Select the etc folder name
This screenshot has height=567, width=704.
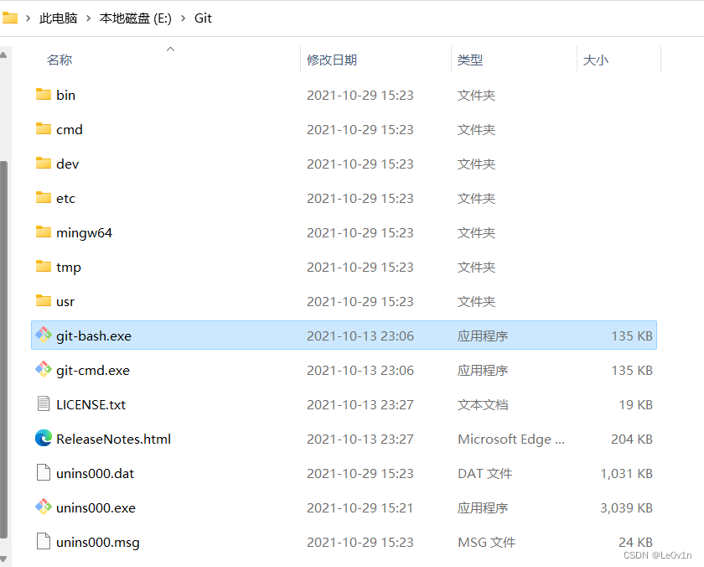pyautogui.click(x=65, y=198)
